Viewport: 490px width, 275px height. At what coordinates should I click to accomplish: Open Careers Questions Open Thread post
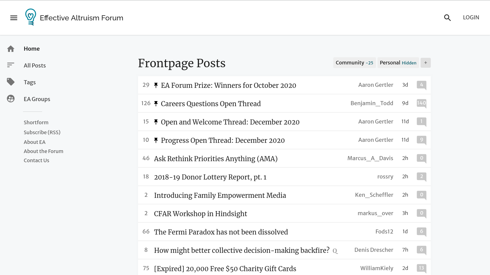tap(211, 104)
